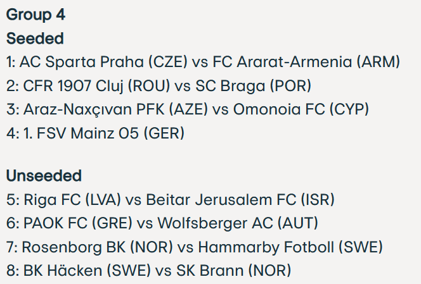The image size is (421, 284).
Task: Click Hammarby Fotboll (SWE) text
Action: point(290,247)
